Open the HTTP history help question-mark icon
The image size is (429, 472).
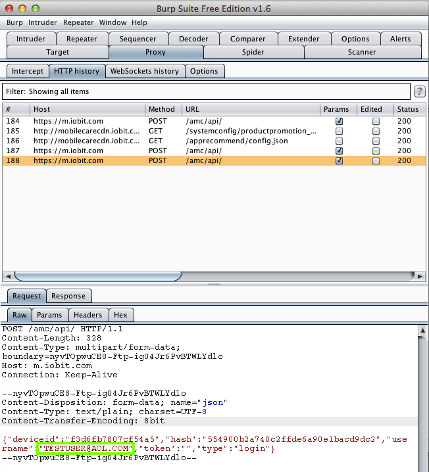tap(419, 91)
